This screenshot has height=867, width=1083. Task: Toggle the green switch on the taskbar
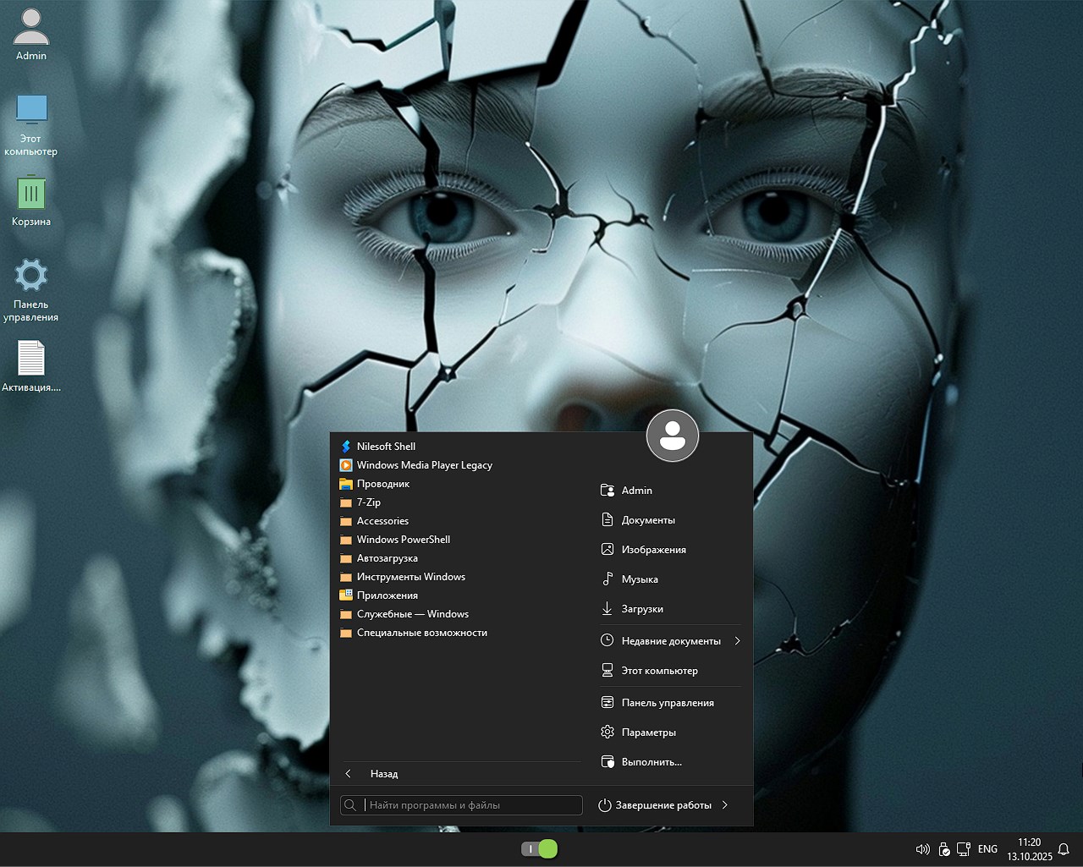pos(539,849)
